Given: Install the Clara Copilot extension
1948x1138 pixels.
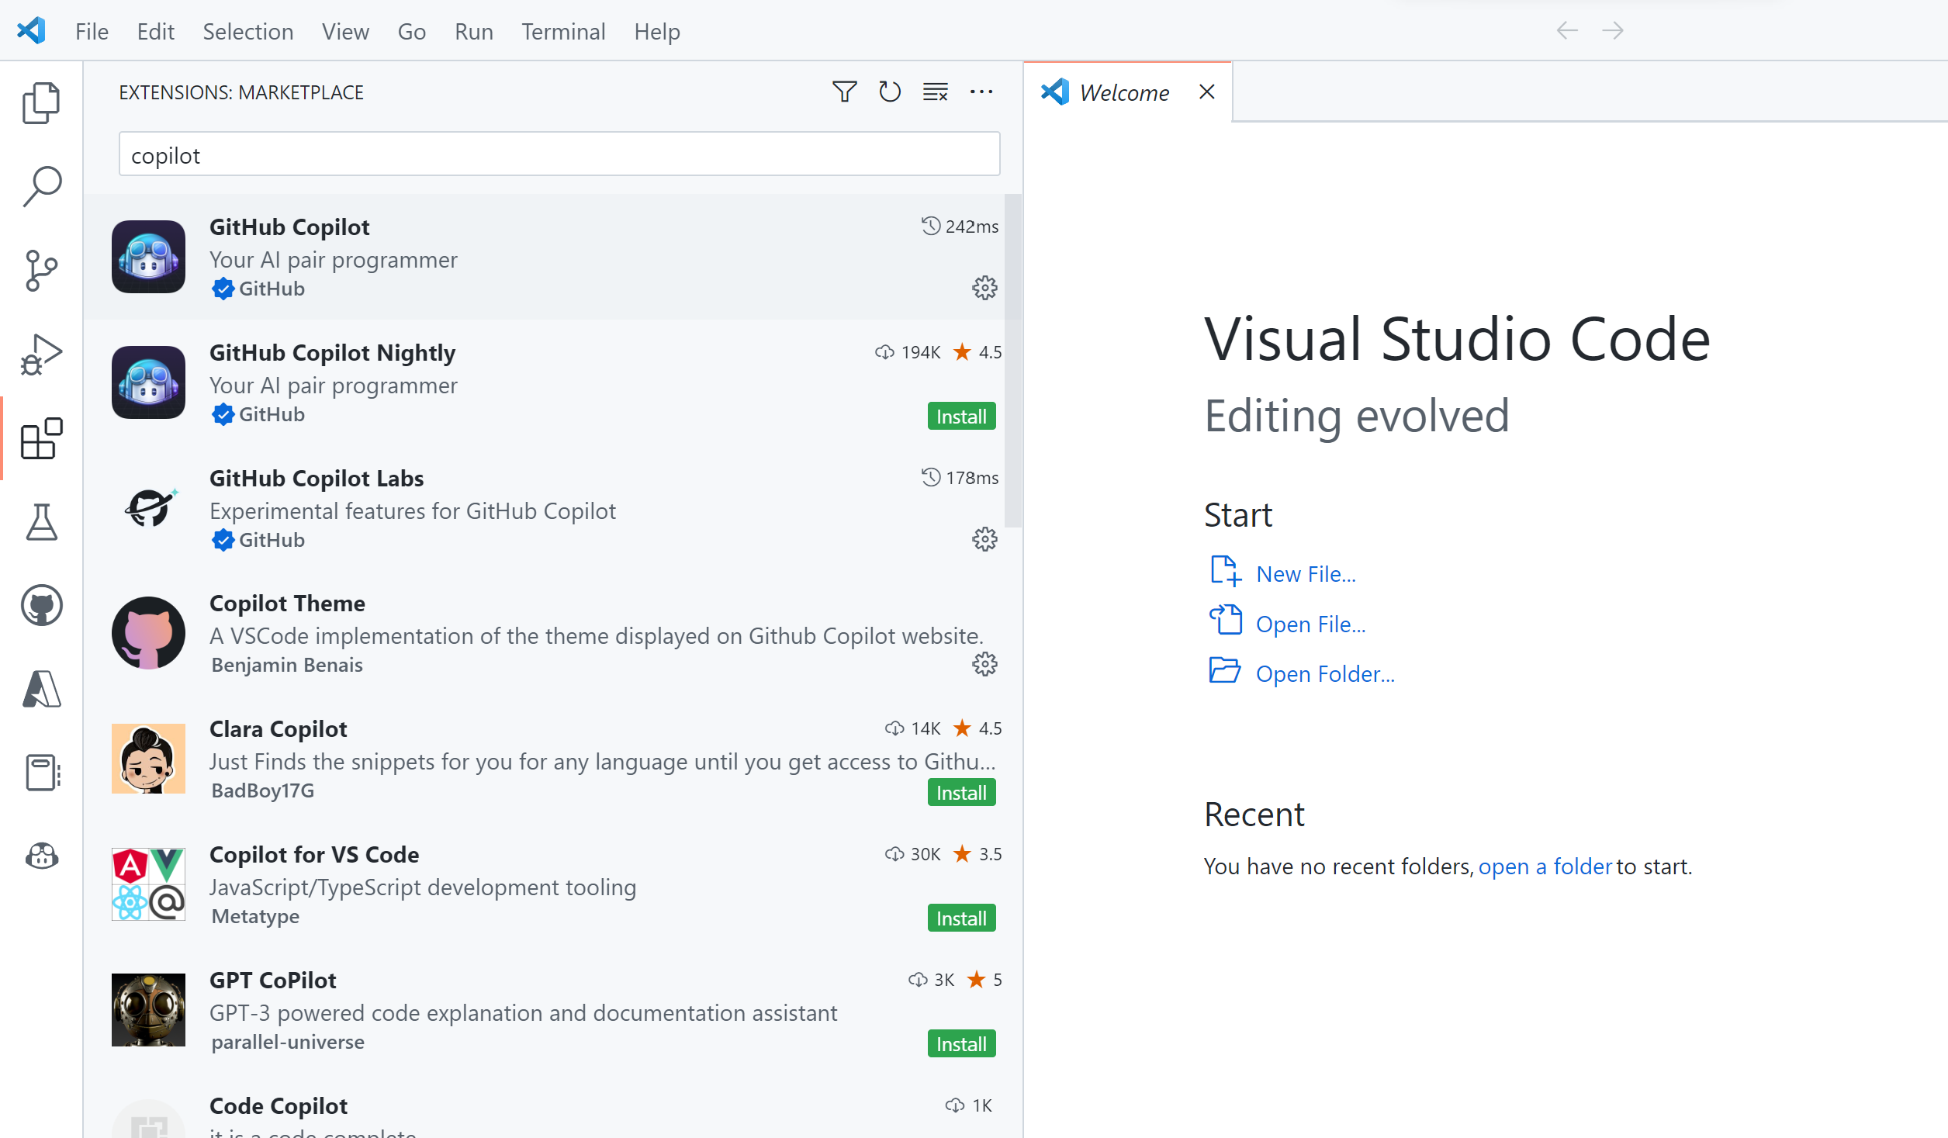Looking at the screenshot, I should pos(960,793).
